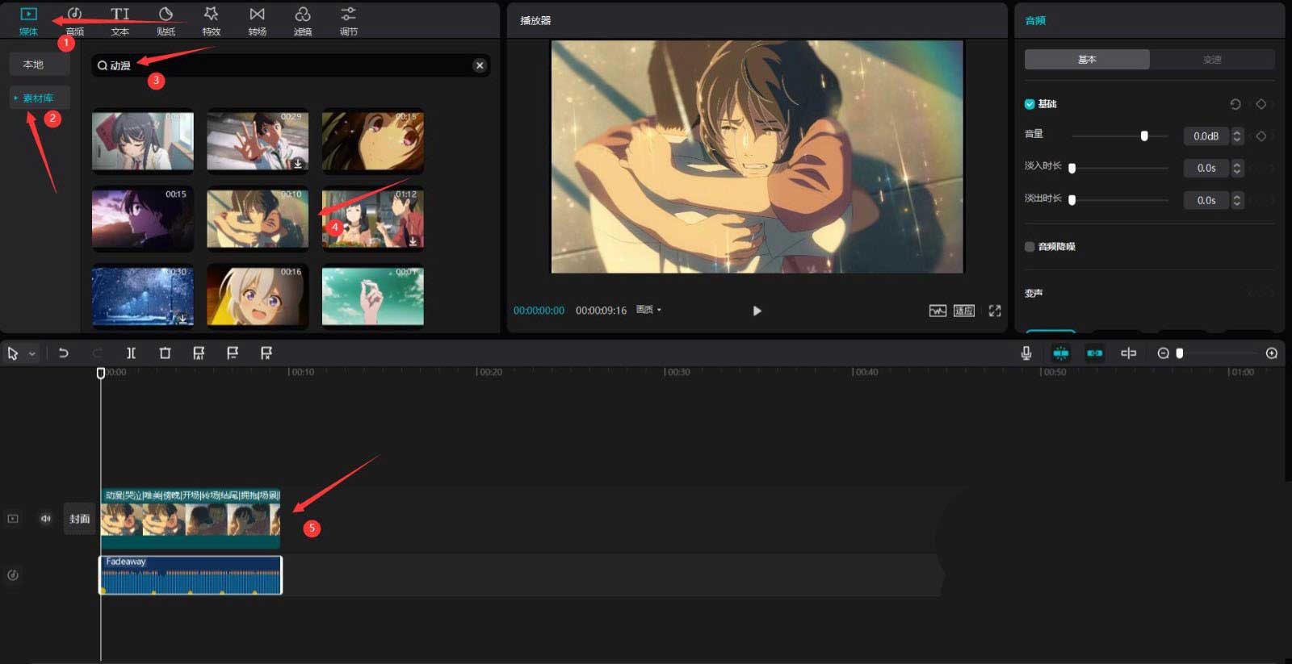Expand the 素材库 material library item
The height and width of the screenshot is (664, 1292).
click(39, 98)
